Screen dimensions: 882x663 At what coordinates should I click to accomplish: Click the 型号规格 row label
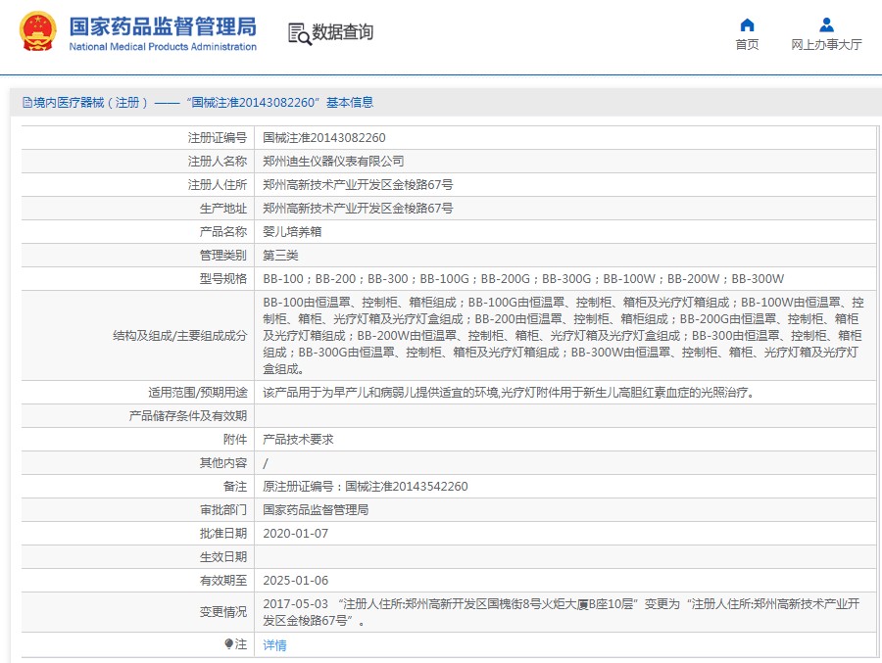point(223,279)
